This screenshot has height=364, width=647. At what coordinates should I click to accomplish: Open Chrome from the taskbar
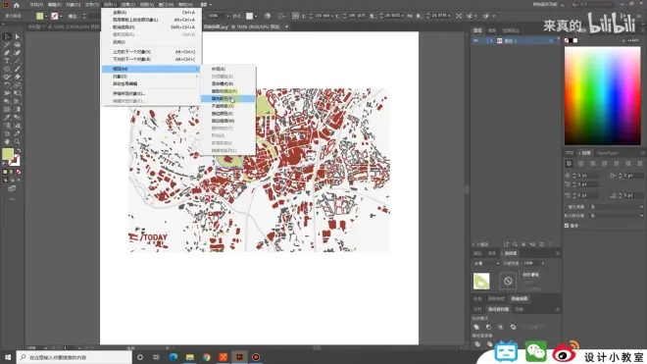tap(206, 357)
